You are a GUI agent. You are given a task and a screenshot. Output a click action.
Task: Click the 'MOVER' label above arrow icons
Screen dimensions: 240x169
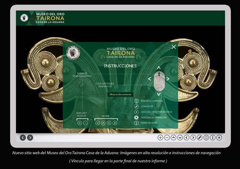point(106,116)
